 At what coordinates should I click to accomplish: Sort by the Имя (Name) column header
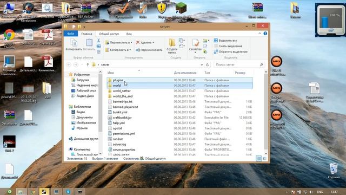[x=110, y=73]
